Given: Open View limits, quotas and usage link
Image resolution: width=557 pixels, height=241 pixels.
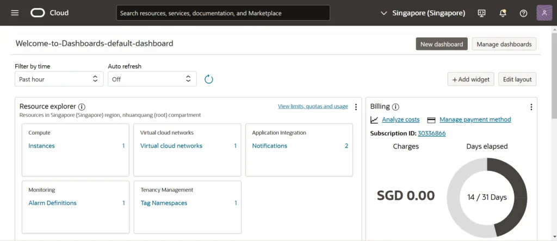Looking at the screenshot, I should (313, 106).
